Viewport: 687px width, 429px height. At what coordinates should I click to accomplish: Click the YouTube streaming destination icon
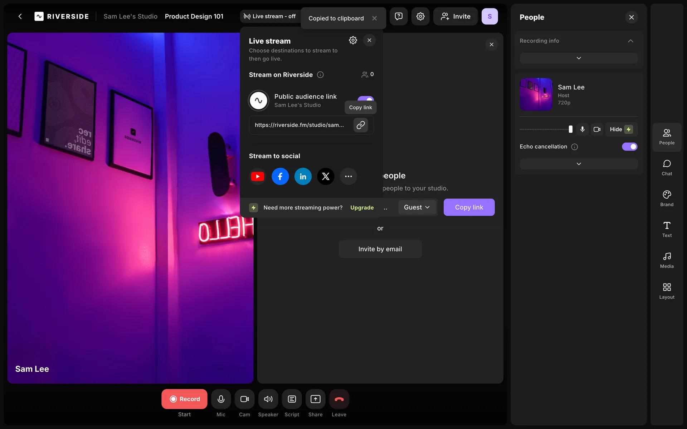pyautogui.click(x=258, y=176)
